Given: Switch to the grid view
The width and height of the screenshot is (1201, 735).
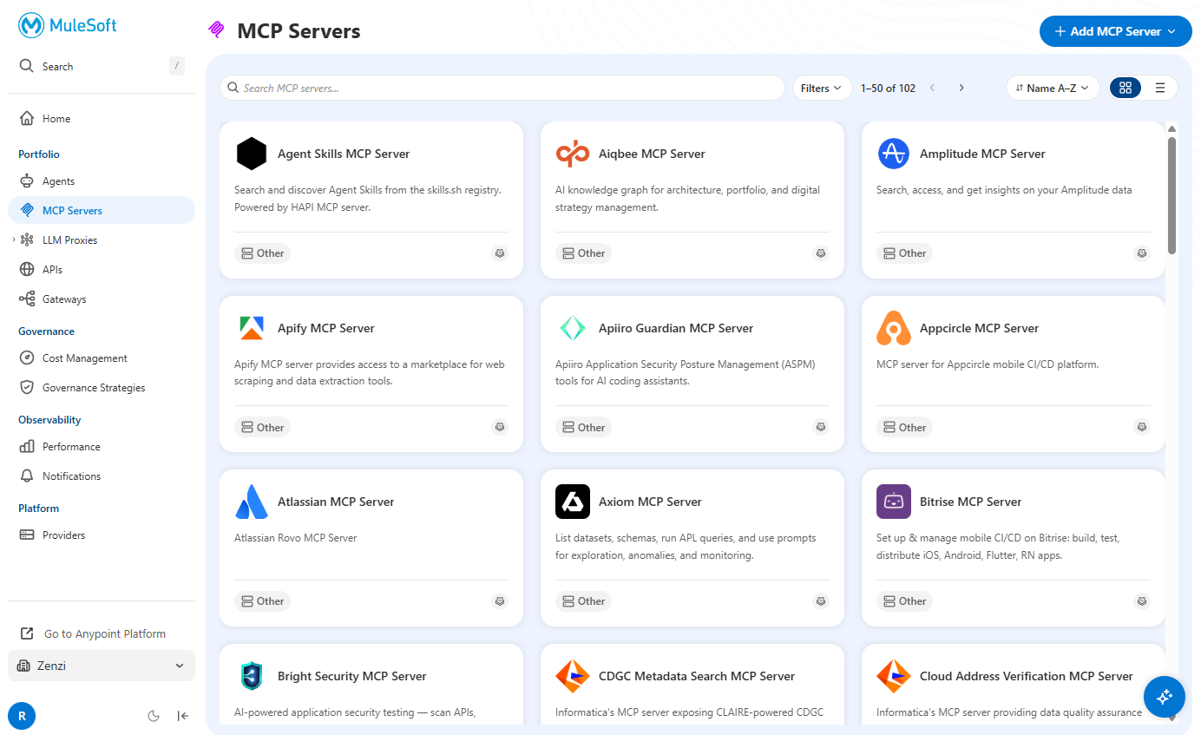Looking at the screenshot, I should [1126, 88].
